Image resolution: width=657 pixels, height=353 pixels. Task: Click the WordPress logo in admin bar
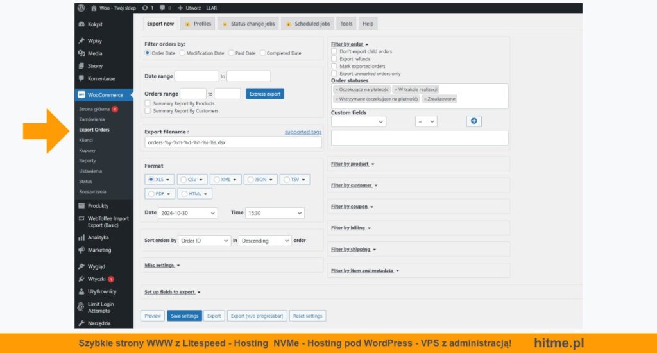pos(81,8)
